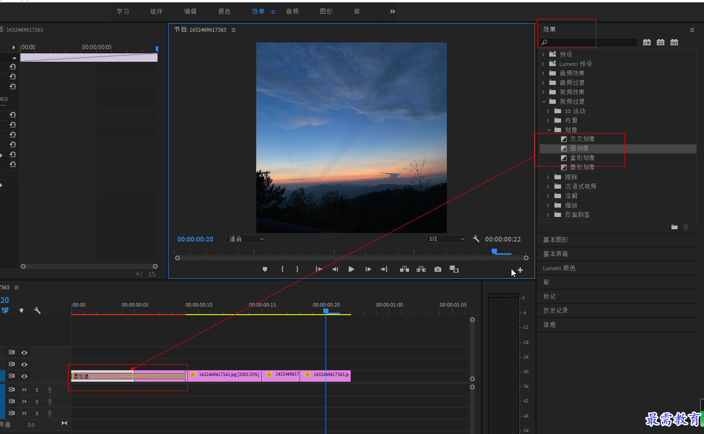This screenshot has height=434, width=704.
Task: Solo the first audio track
Action: [x=37, y=390]
